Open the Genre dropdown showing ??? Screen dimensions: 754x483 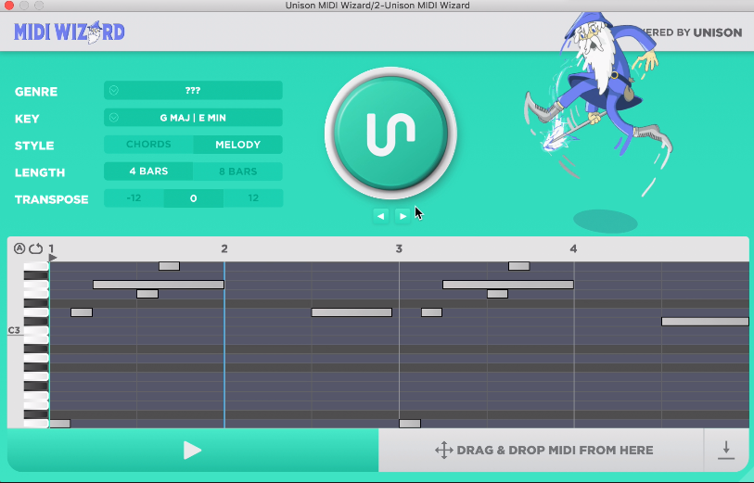pos(193,90)
